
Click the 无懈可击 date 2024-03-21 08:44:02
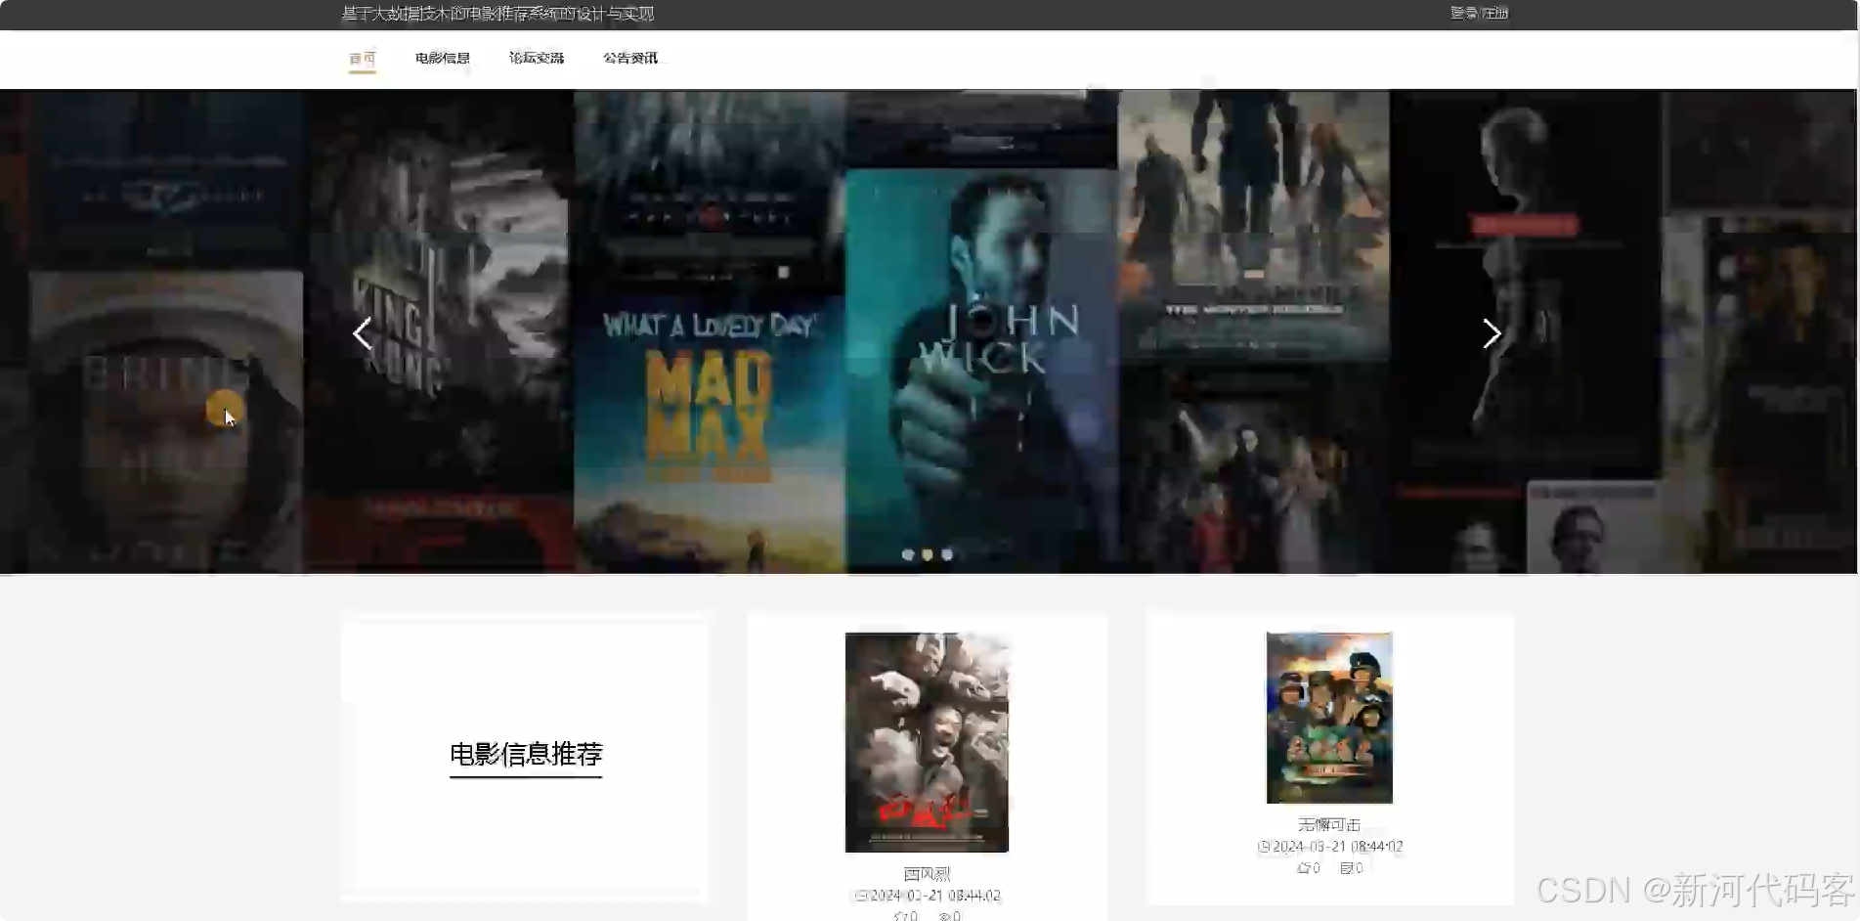pyautogui.click(x=1338, y=847)
